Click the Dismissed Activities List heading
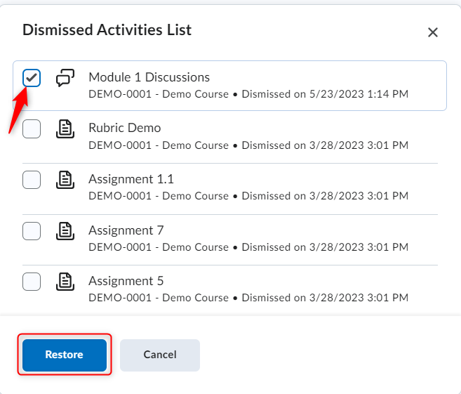The height and width of the screenshot is (394, 461). click(107, 30)
